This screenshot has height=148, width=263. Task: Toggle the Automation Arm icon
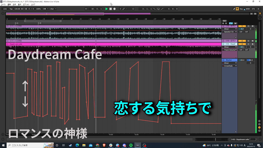124,9
